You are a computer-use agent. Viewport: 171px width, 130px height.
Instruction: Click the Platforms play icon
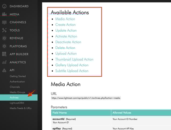tap(4, 46)
